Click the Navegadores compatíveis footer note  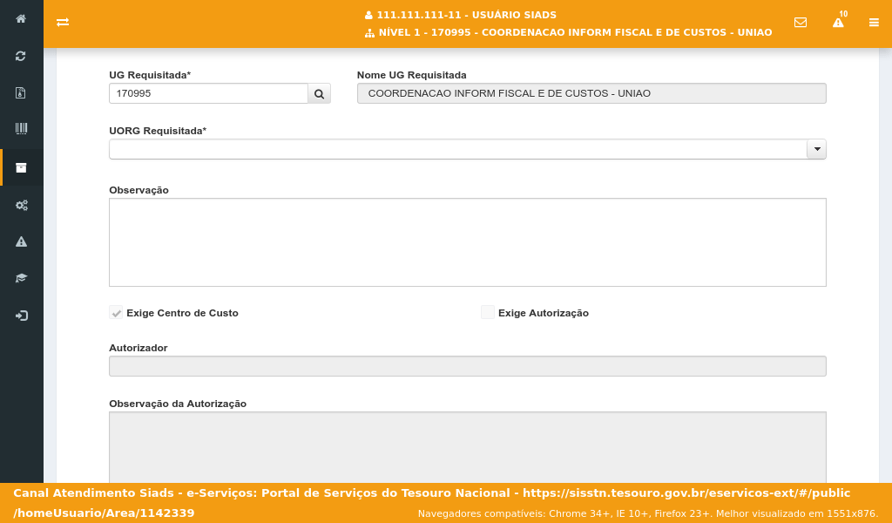pos(648,514)
